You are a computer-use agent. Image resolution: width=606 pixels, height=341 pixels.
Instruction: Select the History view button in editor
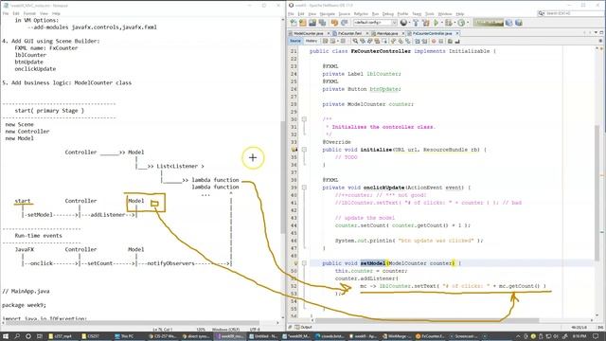[312, 41]
